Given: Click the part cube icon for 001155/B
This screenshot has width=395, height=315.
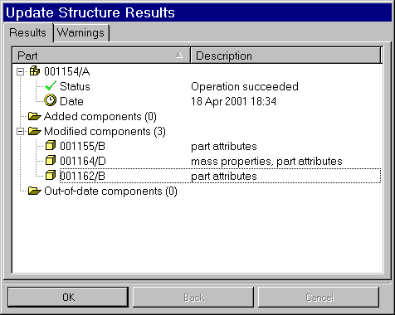Looking at the screenshot, I should (x=51, y=145).
